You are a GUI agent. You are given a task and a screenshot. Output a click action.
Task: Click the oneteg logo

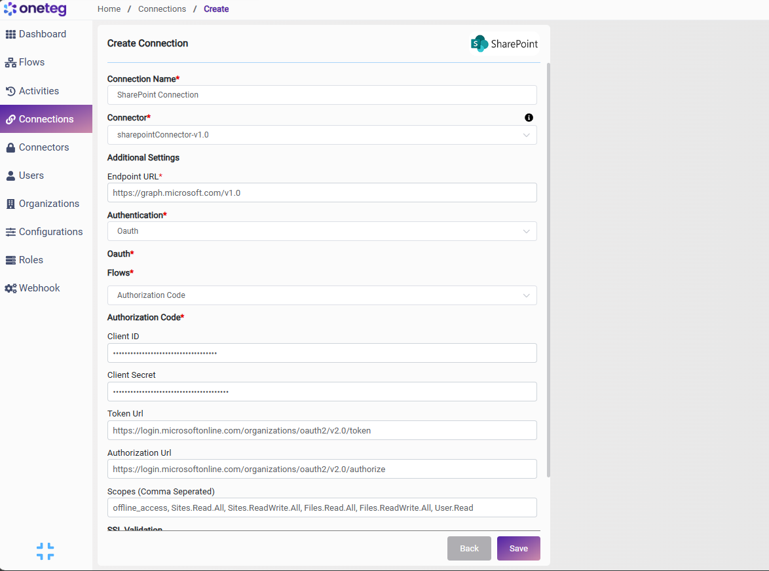[35, 9]
